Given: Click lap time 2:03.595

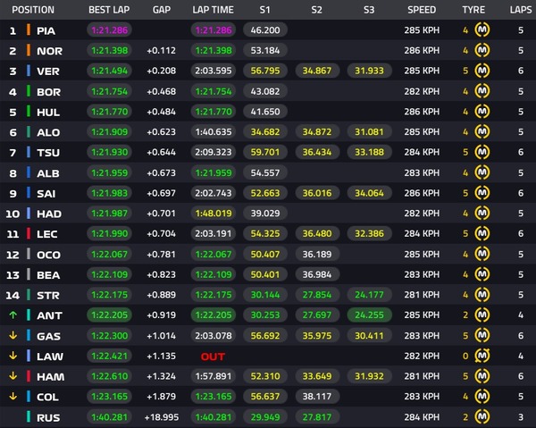Looking at the screenshot, I should coord(214,71).
